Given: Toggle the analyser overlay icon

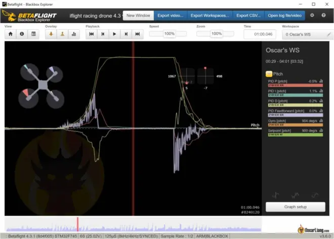Looking at the screenshot, I should (x=74, y=34).
